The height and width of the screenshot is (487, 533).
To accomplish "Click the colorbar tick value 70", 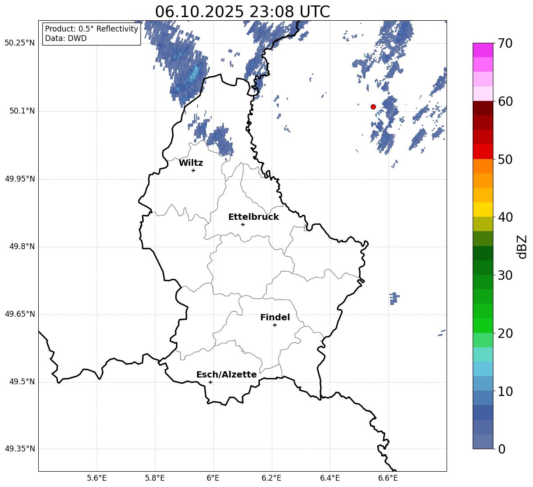I will pyautogui.click(x=505, y=43).
